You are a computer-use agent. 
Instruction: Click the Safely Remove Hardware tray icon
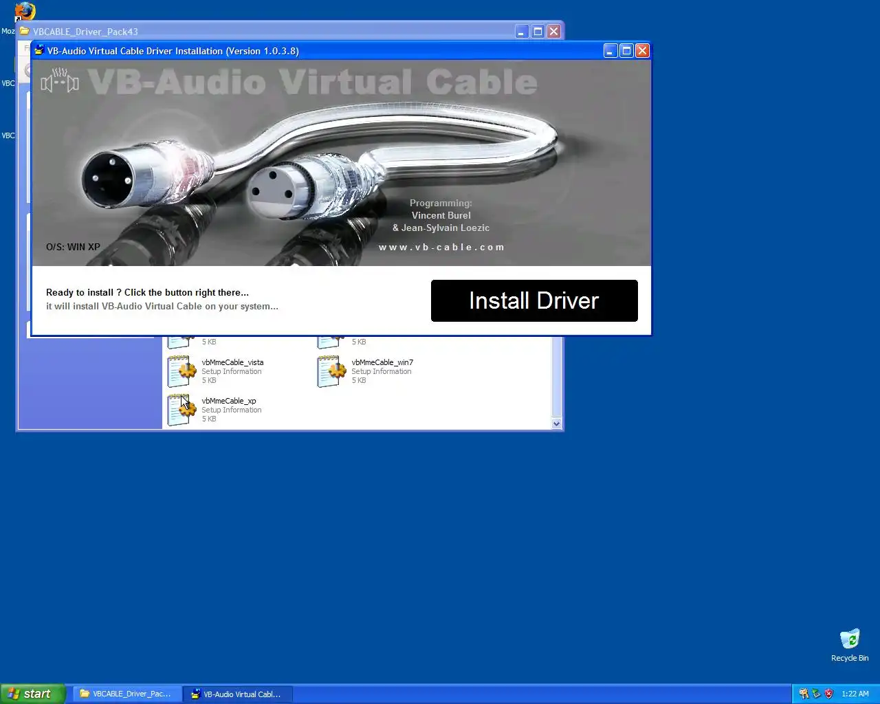click(x=816, y=694)
